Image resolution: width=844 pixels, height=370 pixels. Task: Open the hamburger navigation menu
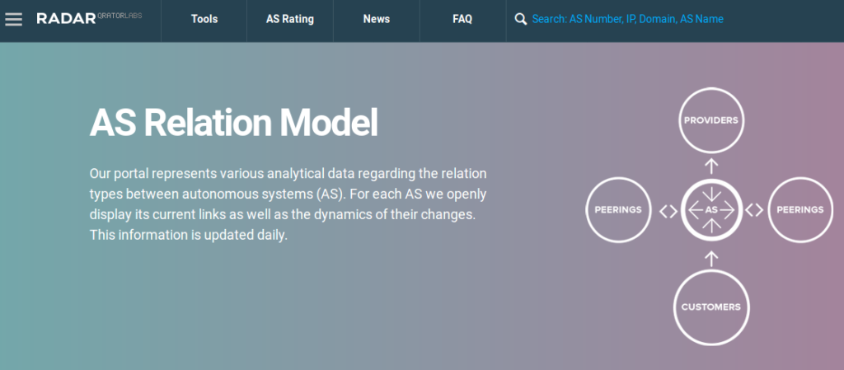point(14,19)
